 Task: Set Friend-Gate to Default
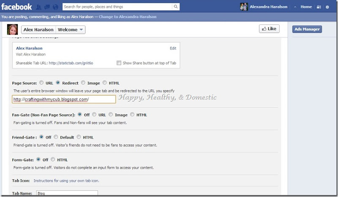click(56, 137)
